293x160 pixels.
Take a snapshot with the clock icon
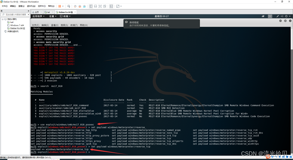click(75, 6)
